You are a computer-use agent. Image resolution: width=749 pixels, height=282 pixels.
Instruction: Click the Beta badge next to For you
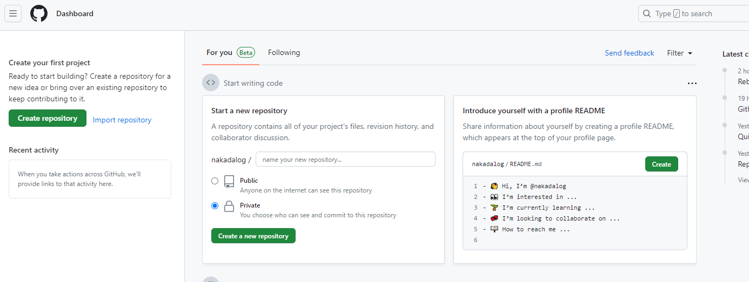tap(246, 52)
